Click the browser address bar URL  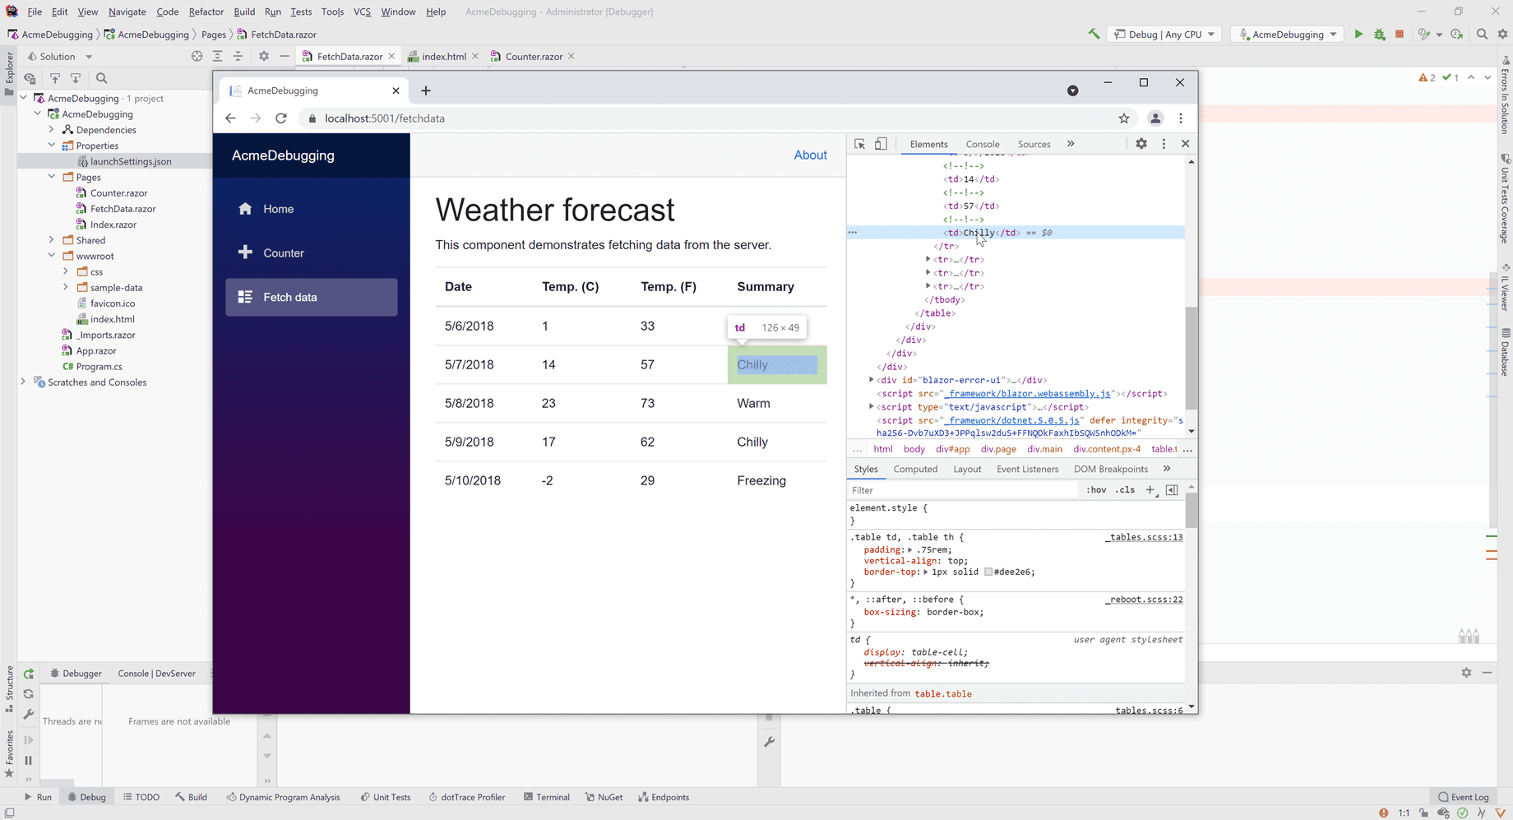point(385,118)
